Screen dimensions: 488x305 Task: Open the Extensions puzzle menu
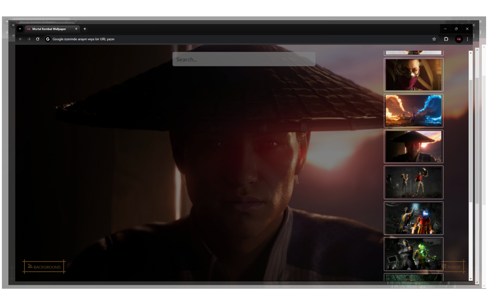pyautogui.click(x=446, y=39)
